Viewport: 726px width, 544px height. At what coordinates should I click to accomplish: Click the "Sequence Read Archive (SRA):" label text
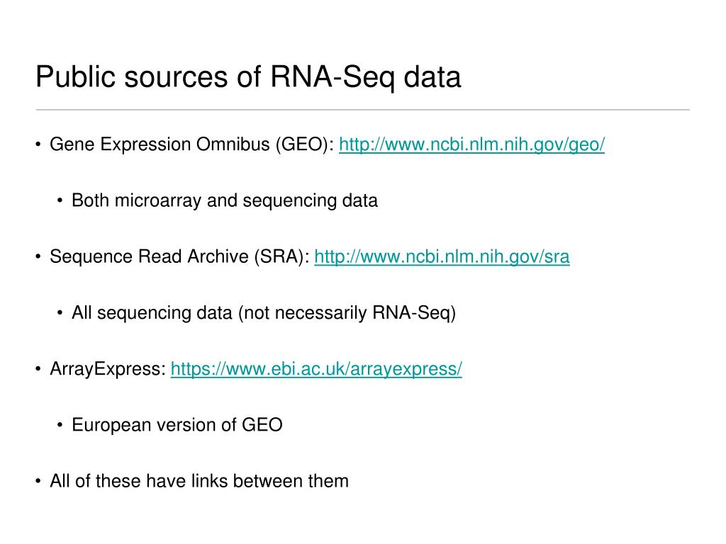[179, 256]
